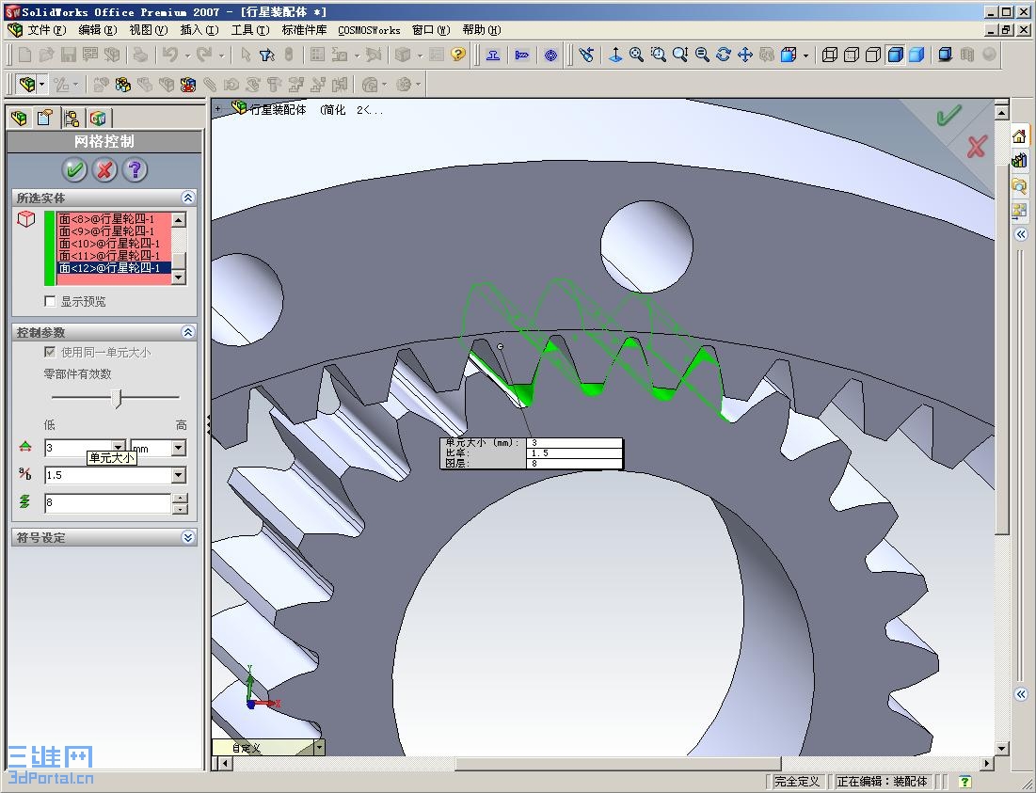Screen dimensions: 1036x793
Task: Click in the layers field showing 8
Action: [107, 502]
